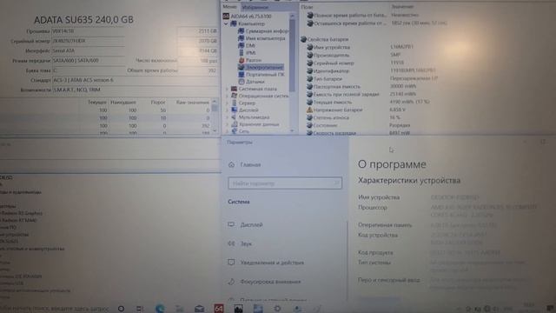
Task: Click Текущее column header in SMART table
Action: [96, 103]
